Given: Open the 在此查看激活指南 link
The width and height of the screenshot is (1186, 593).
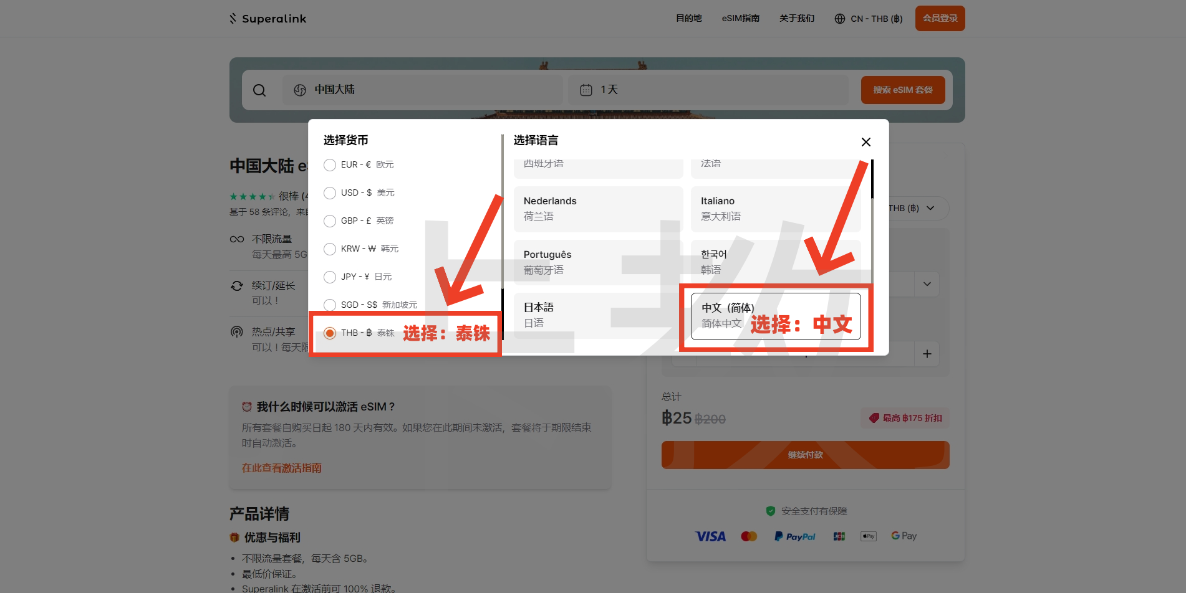Looking at the screenshot, I should [281, 468].
